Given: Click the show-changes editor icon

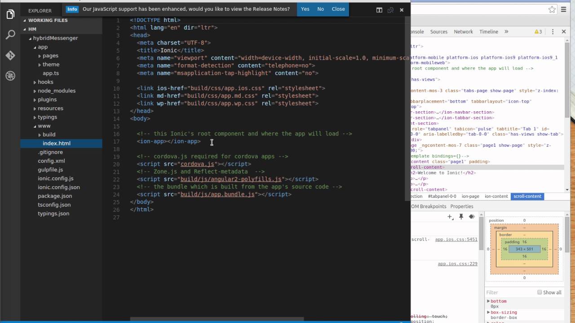Looking at the screenshot, I should [x=390, y=10].
